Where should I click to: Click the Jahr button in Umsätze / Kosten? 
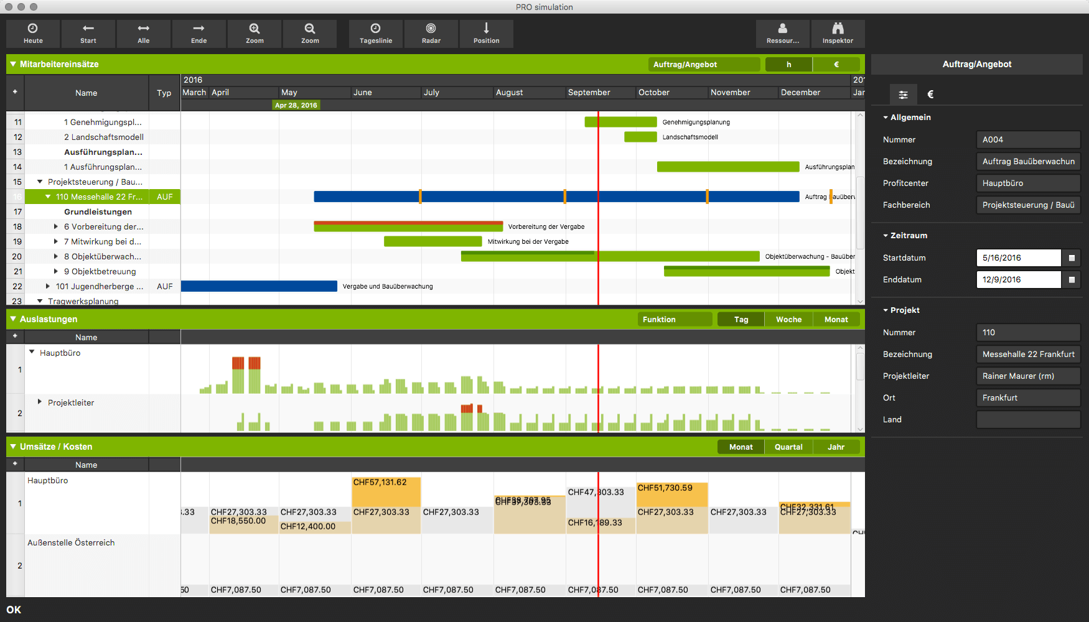point(836,447)
